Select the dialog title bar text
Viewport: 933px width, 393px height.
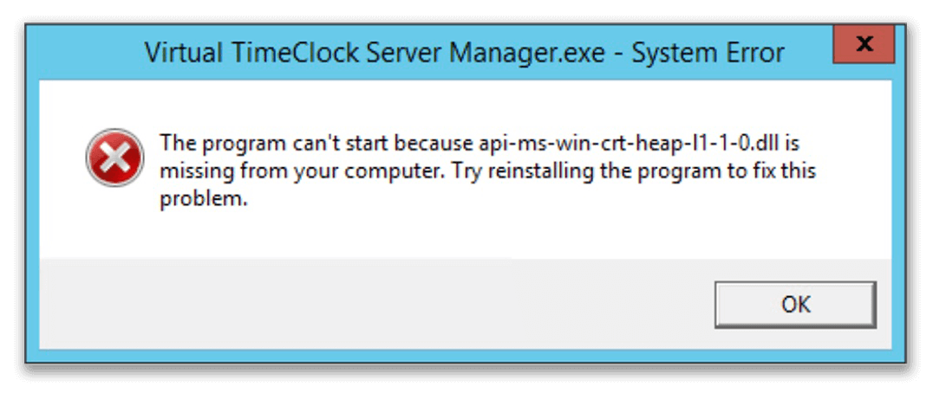464,54
